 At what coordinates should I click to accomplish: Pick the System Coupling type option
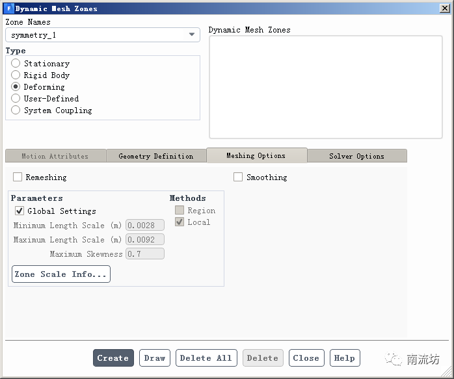pyautogui.click(x=16, y=111)
